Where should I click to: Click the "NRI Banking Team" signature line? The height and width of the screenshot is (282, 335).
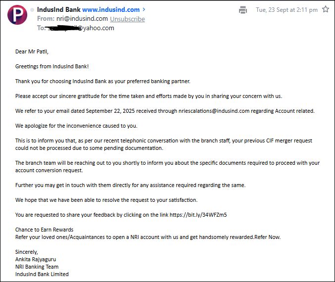pyautogui.click(x=37, y=267)
